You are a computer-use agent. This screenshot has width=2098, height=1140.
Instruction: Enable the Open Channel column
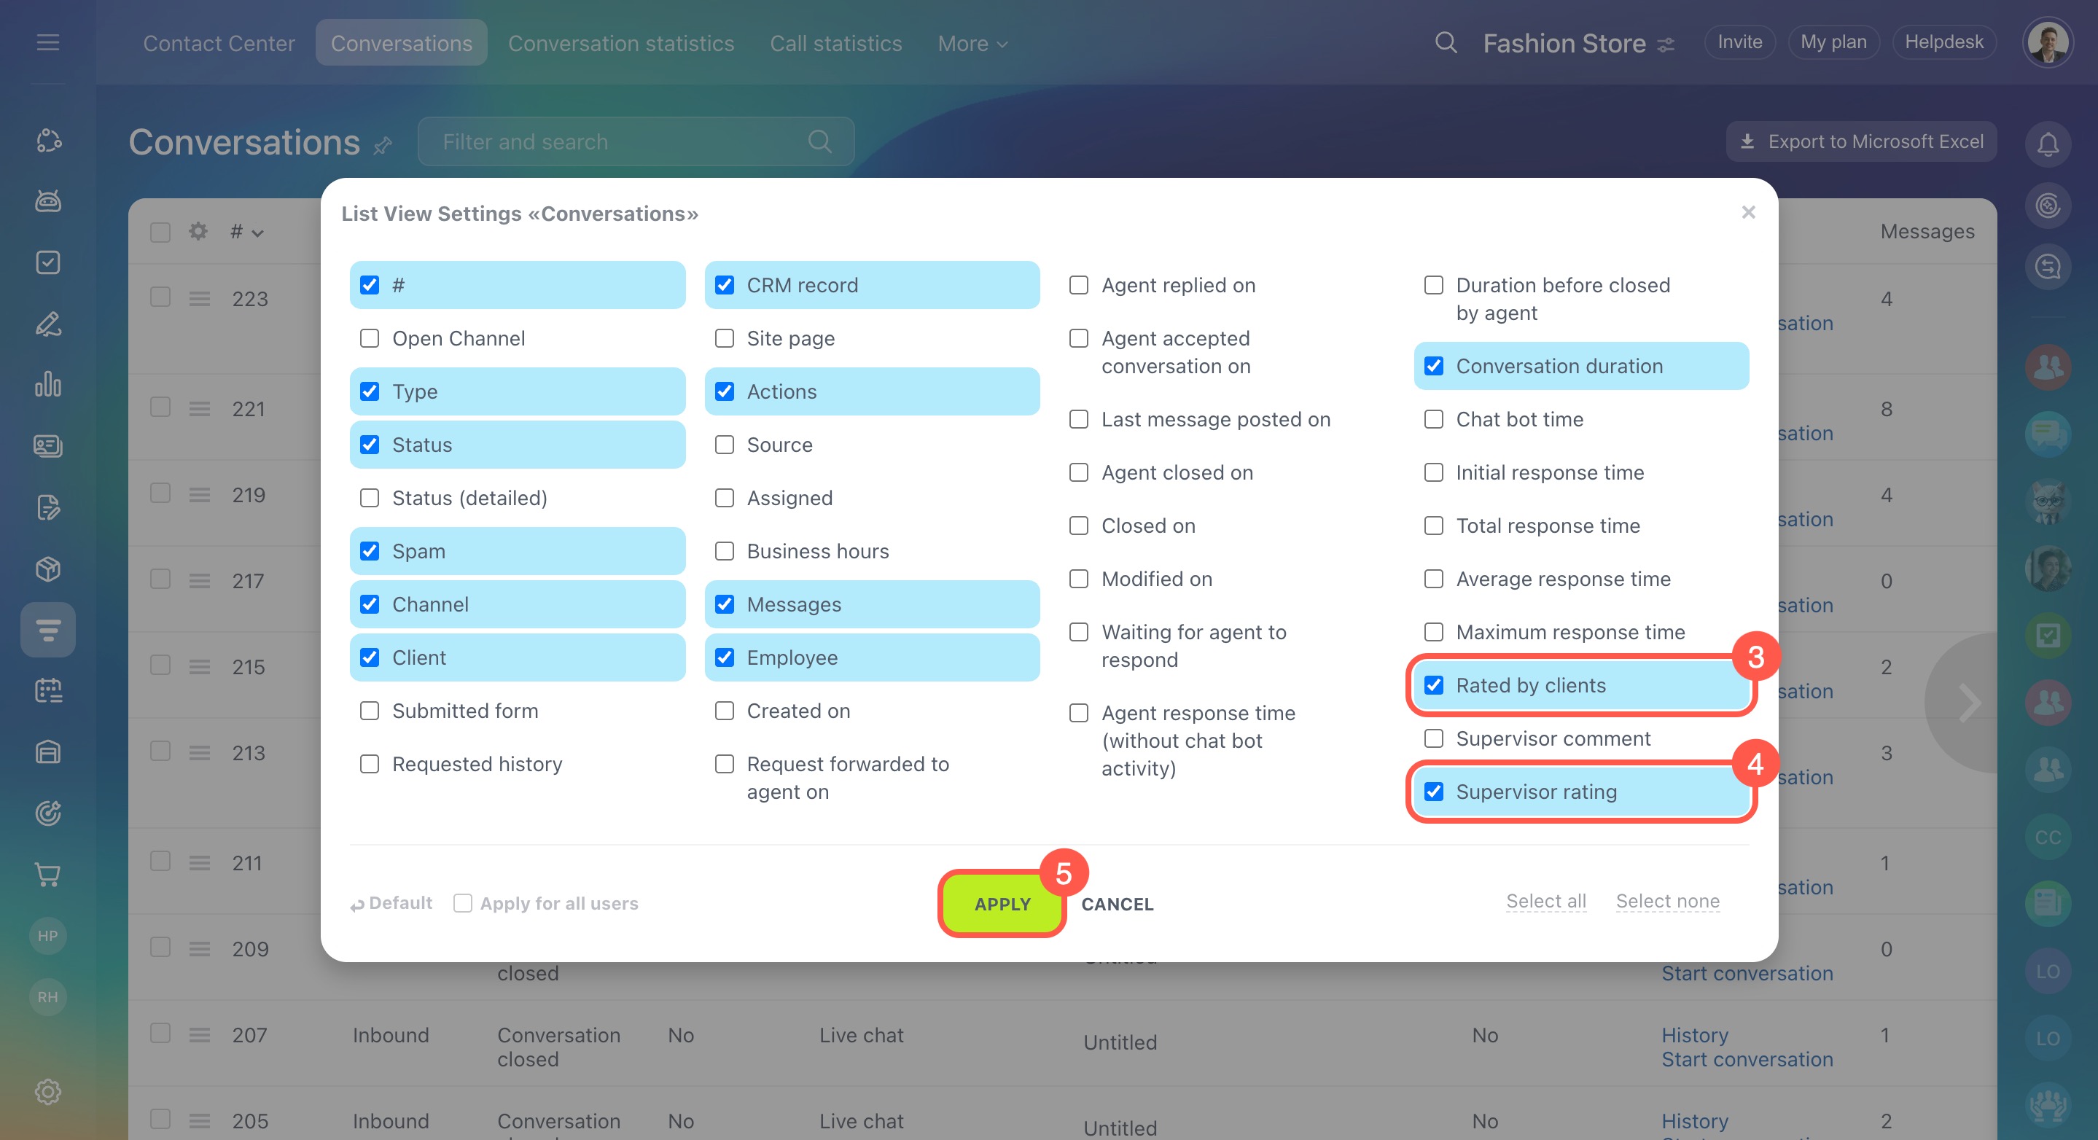[370, 338]
